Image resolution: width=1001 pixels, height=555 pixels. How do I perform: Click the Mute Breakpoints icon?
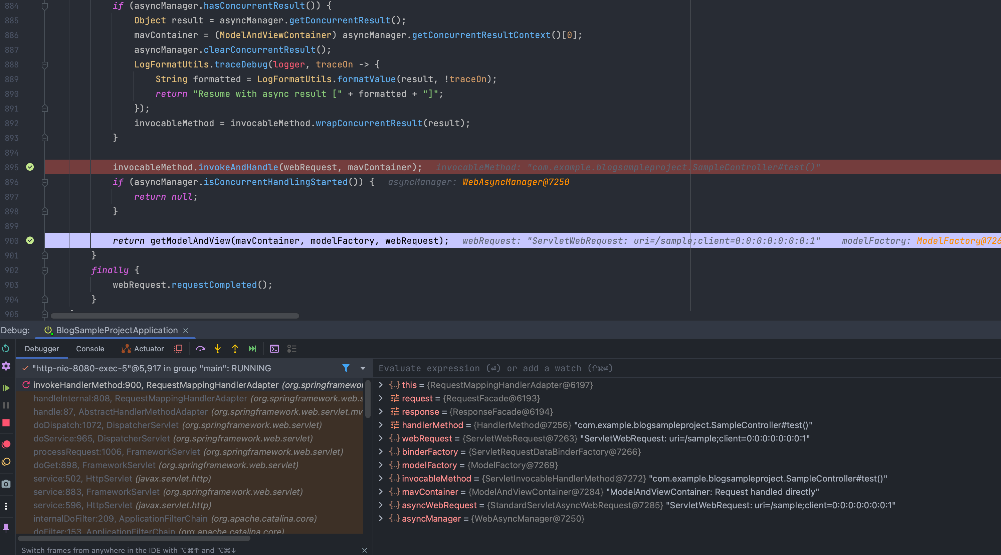coord(6,462)
